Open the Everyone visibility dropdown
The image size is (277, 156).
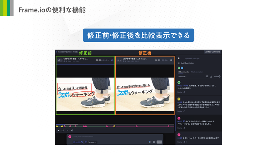pos(91,142)
